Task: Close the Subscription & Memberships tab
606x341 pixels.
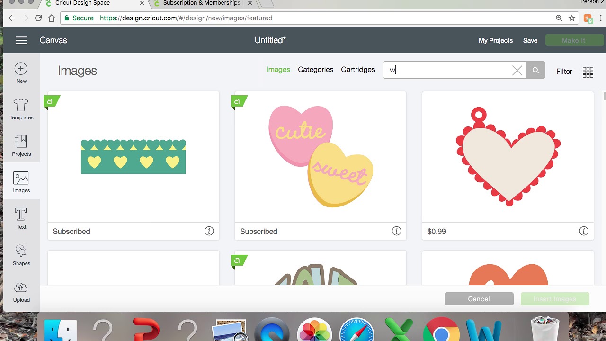Action: pos(250,3)
